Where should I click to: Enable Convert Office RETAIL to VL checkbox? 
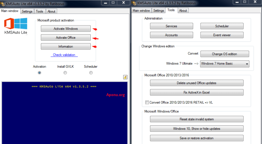coord(147,103)
